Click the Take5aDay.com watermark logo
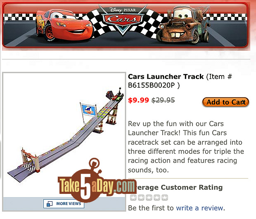This screenshot has width=256, height=219. click(x=97, y=181)
